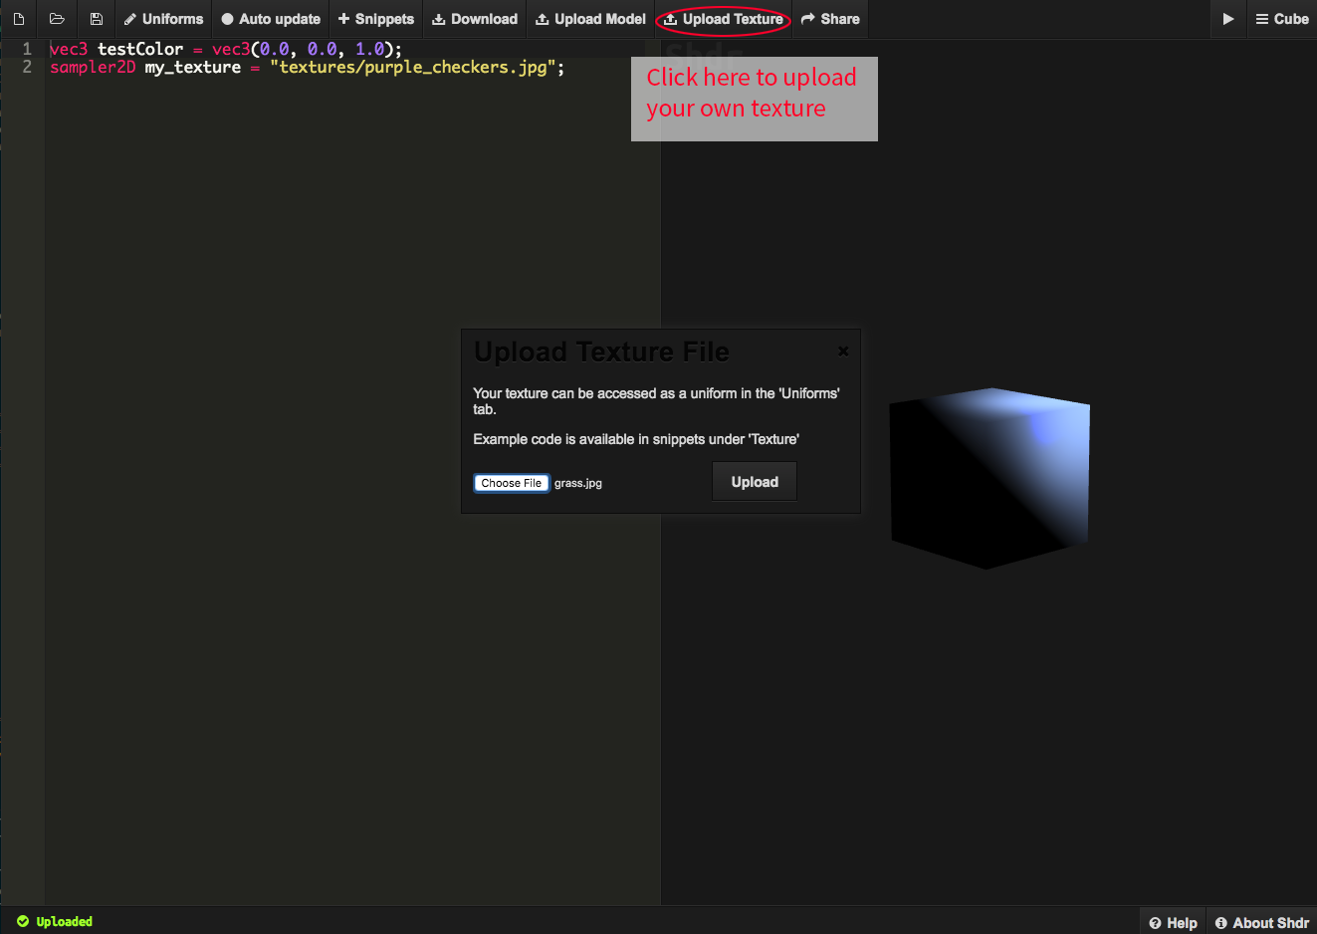Click line 1 of the code editor

[226, 49]
